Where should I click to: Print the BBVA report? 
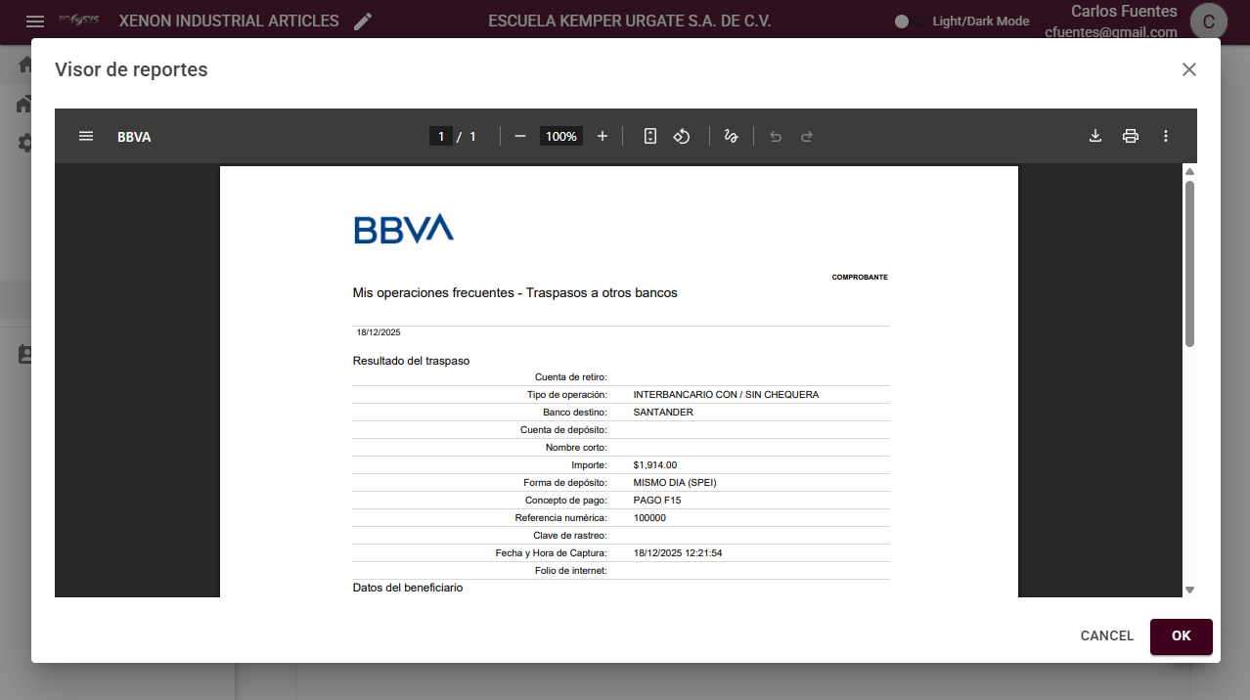[1131, 137]
